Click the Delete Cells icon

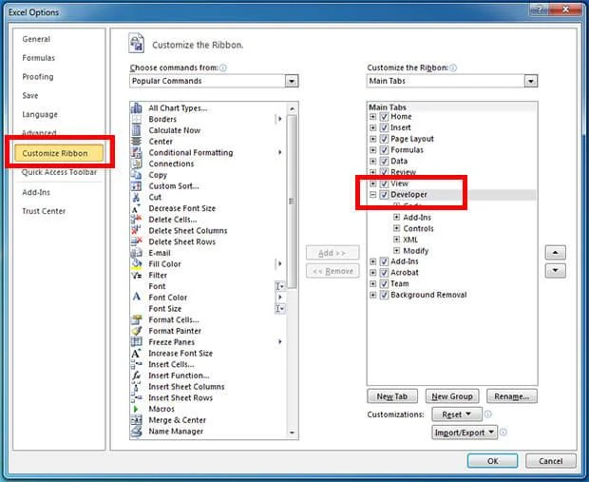click(x=136, y=220)
